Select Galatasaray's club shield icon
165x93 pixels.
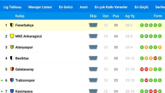(x=12, y=69)
